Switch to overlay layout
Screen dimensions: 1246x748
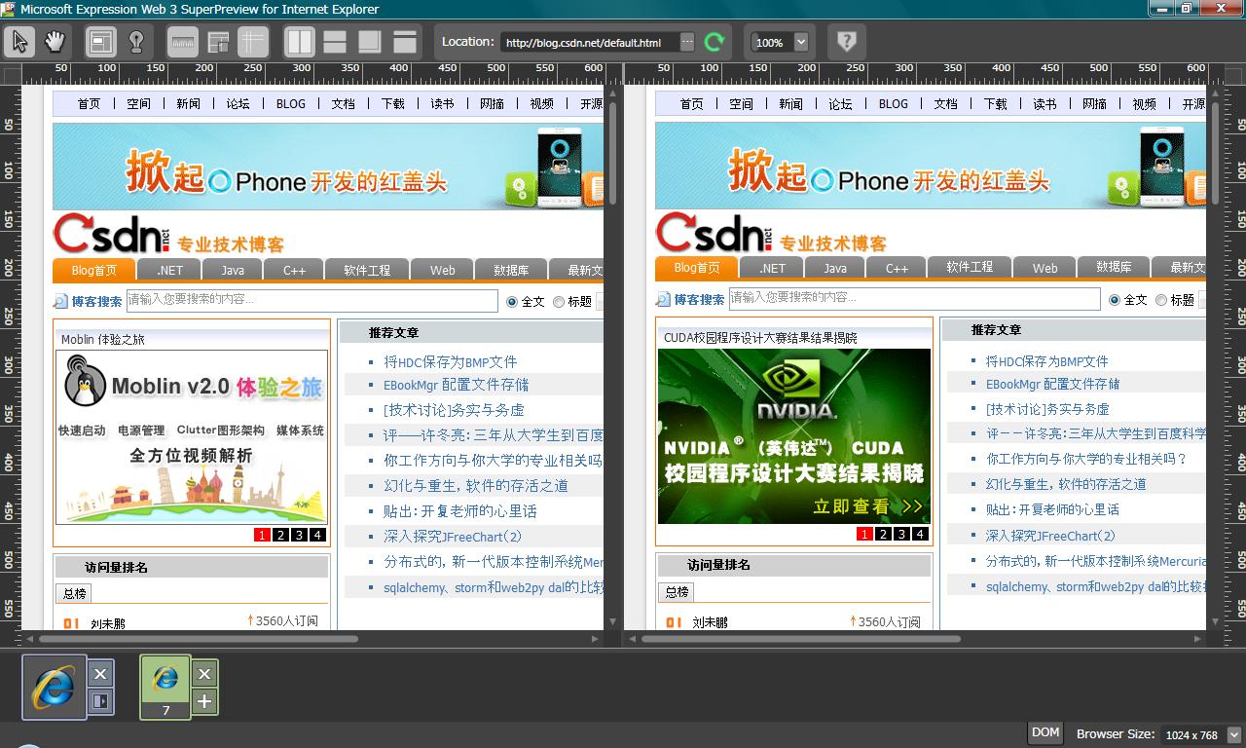(x=370, y=42)
